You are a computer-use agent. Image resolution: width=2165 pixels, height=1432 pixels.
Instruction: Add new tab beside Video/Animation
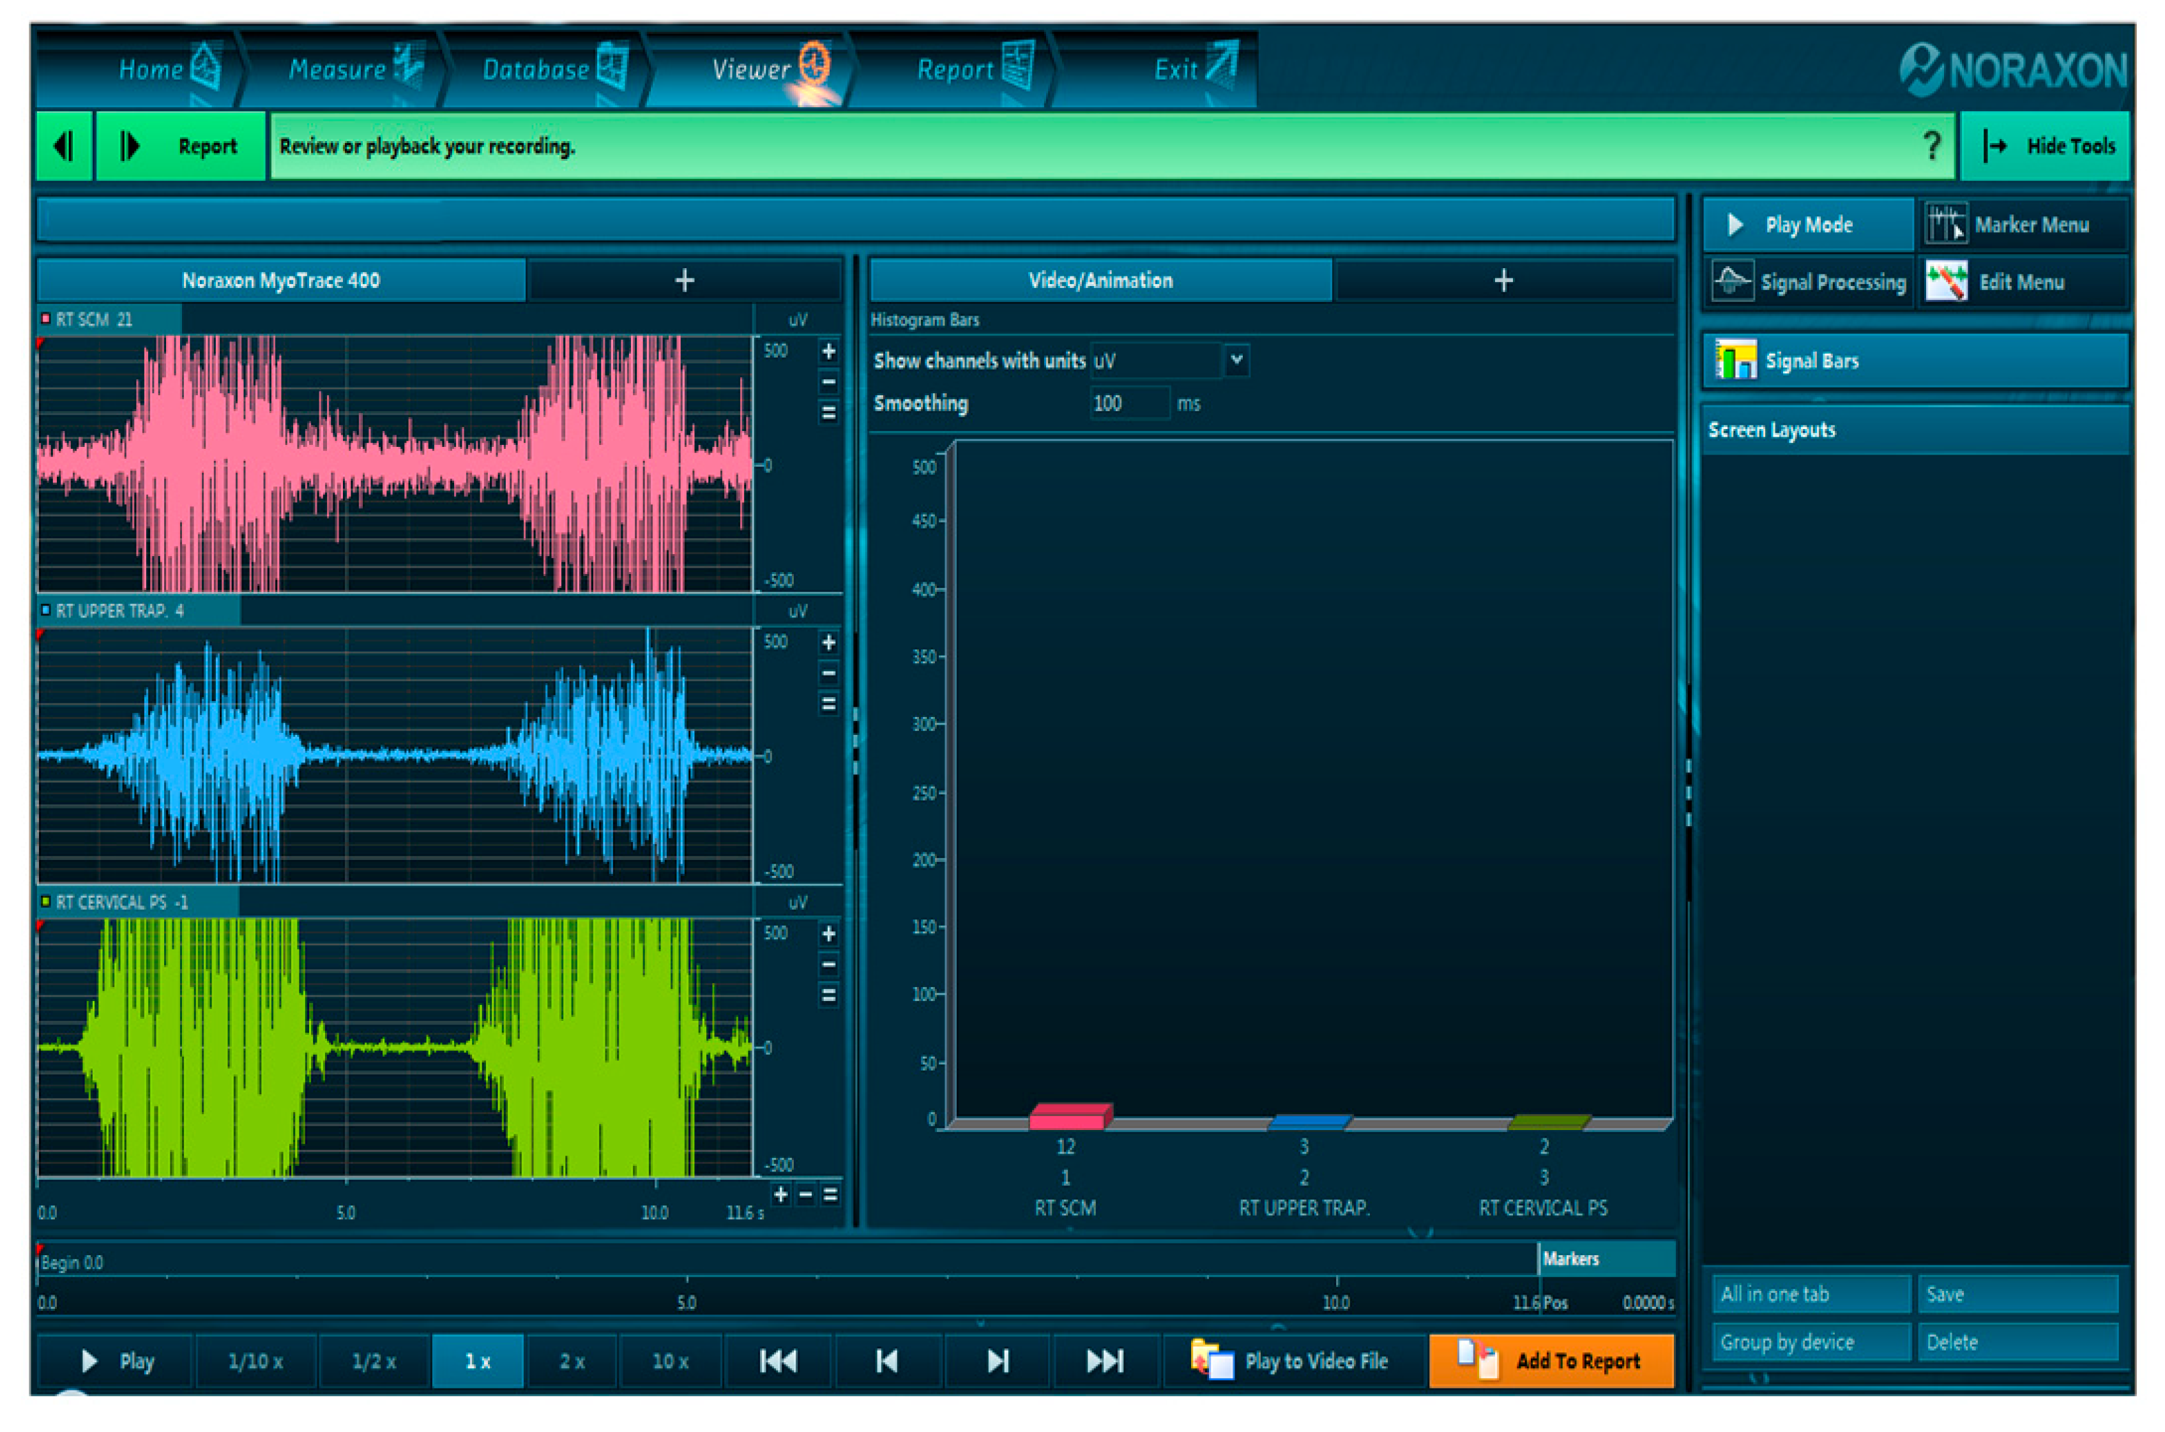coord(1503,280)
